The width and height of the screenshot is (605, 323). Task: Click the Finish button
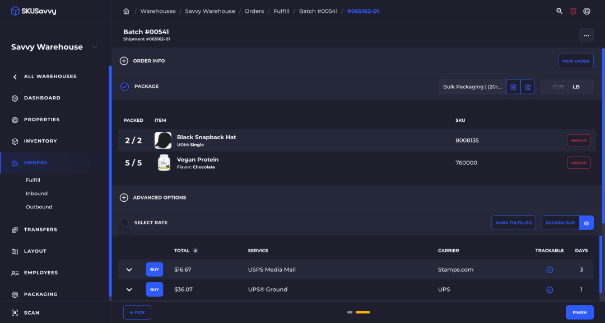tap(580, 312)
